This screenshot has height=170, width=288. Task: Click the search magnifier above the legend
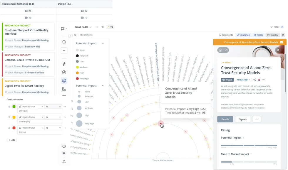[x=75, y=35]
